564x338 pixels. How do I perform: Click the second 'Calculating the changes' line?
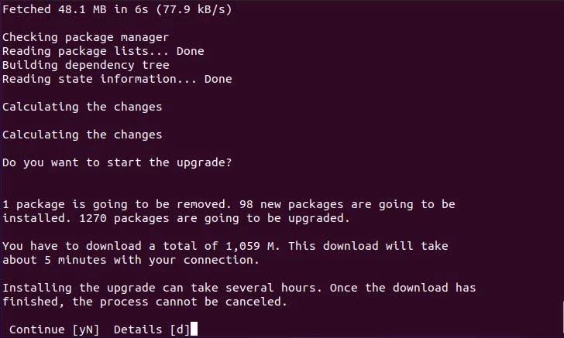pyautogui.click(x=82, y=135)
